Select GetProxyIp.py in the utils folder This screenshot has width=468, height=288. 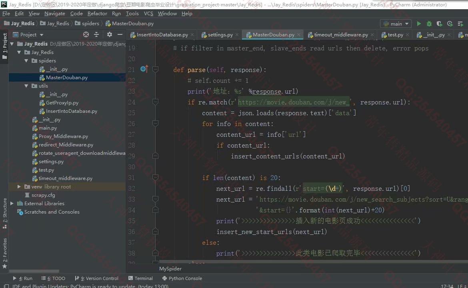point(62,103)
